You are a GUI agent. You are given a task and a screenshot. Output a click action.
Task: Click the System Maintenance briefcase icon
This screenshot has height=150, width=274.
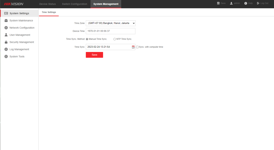coord(6,20)
